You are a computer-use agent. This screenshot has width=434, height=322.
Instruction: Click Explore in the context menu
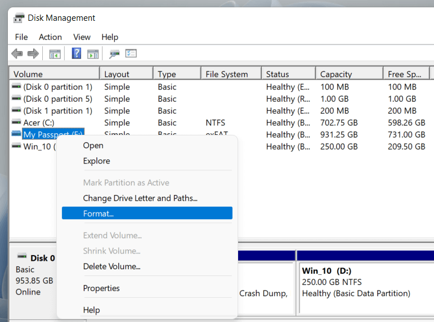coord(96,161)
